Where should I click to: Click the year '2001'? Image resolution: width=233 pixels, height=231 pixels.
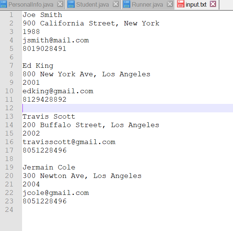[x=31, y=83]
